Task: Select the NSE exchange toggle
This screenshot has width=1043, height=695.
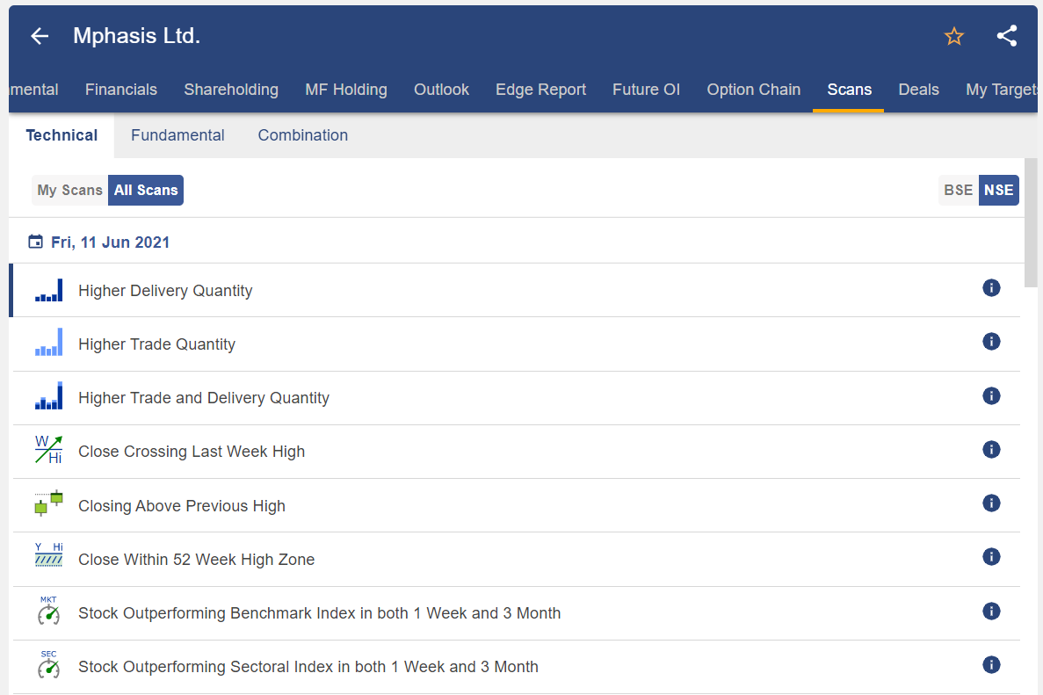Action: (999, 190)
